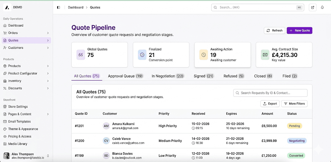Click the Theme & Appearance icon
Screen dimensions: 331x162
pos(5,129)
